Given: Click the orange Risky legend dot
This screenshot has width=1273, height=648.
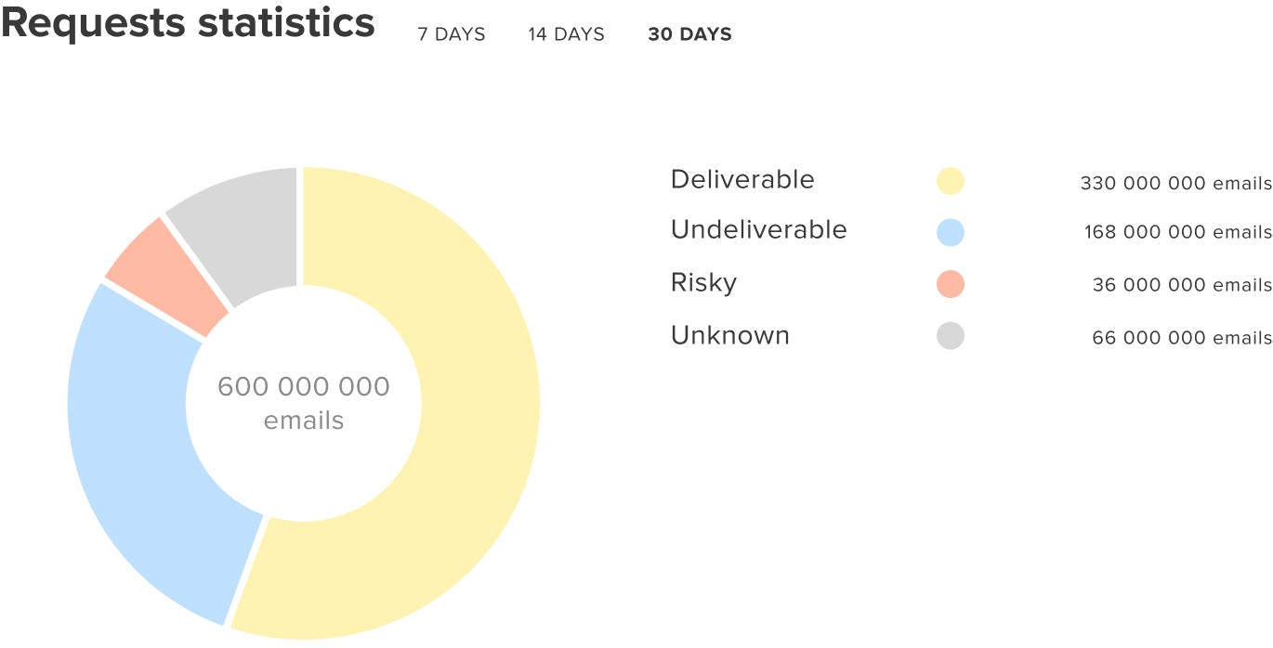Looking at the screenshot, I should click(x=950, y=284).
